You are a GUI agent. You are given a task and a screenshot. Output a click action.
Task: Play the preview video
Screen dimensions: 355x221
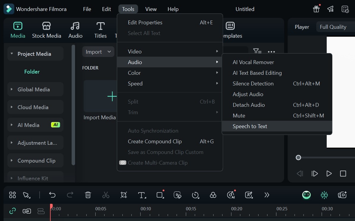click(x=329, y=174)
